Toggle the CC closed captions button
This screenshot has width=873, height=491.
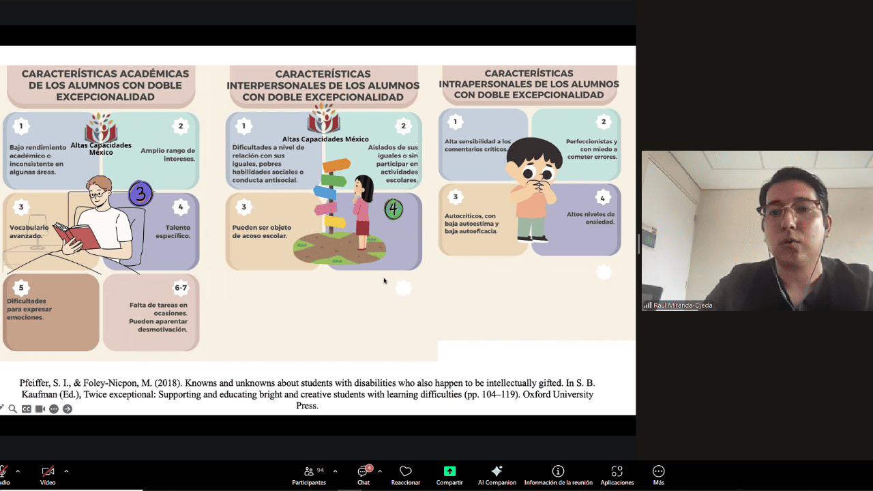tap(27, 409)
